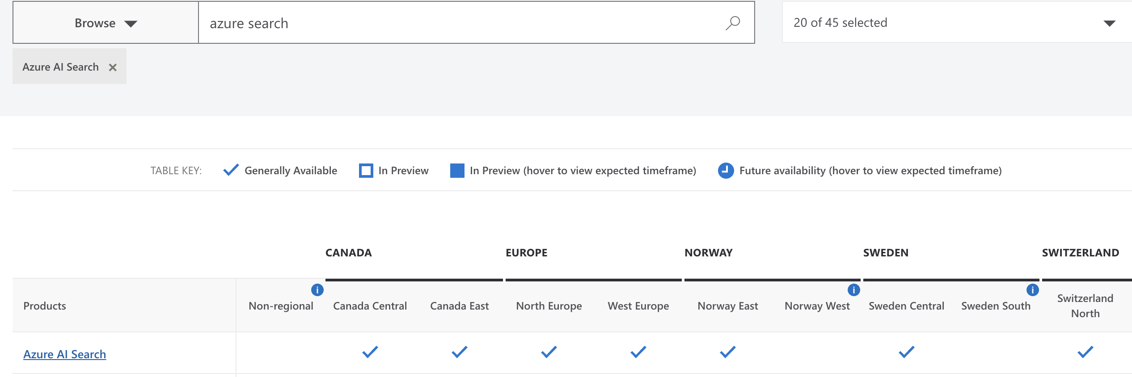Click the Generally Available checkmark key icon

click(231, 170)
